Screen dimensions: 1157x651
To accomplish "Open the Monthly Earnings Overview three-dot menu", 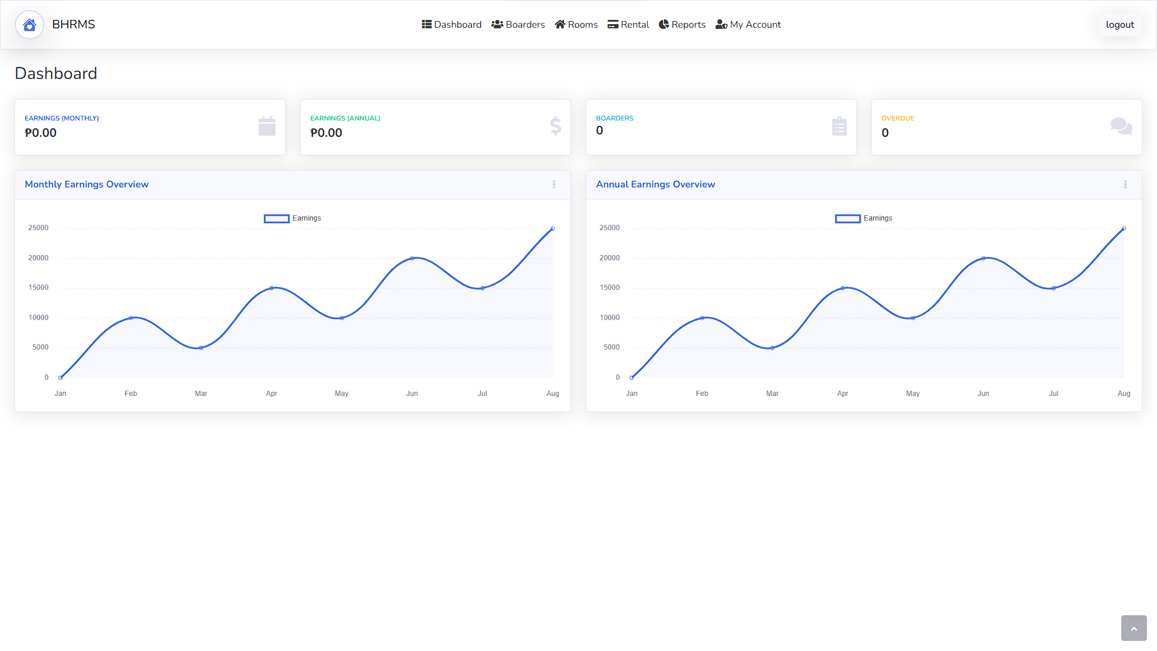I will 554,184.
